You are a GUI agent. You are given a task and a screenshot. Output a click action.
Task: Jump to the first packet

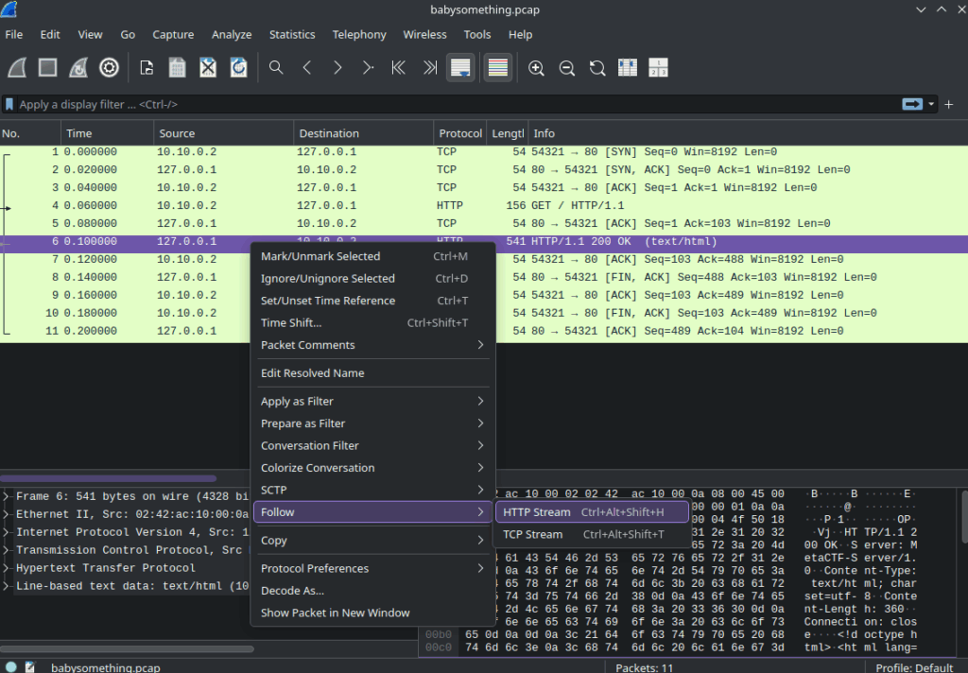coord(399,67)
